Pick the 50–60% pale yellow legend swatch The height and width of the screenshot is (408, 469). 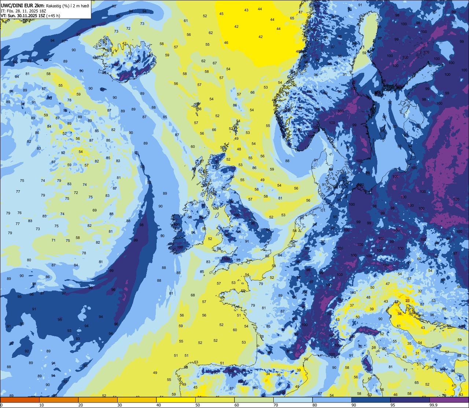(215, 400)
